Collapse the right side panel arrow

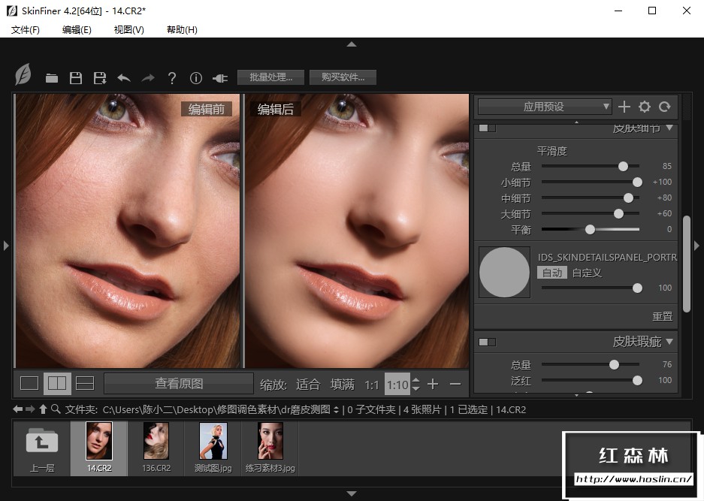(x=696, y=246)
